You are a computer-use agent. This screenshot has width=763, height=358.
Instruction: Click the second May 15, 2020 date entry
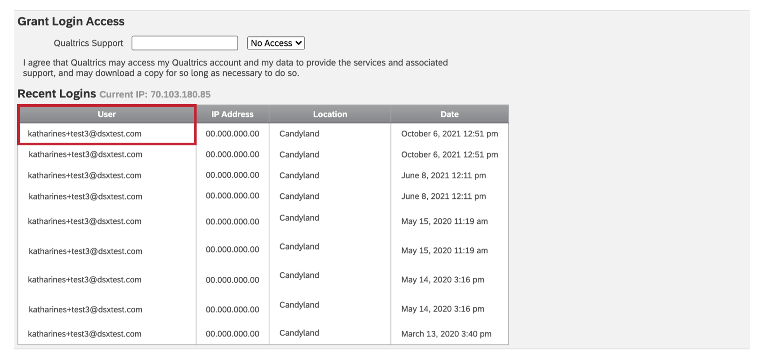(444, 251)
